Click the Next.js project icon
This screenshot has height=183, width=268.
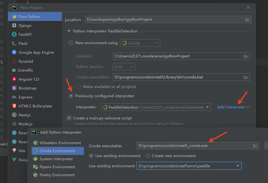pyautogui.click(x=14, y=115)
